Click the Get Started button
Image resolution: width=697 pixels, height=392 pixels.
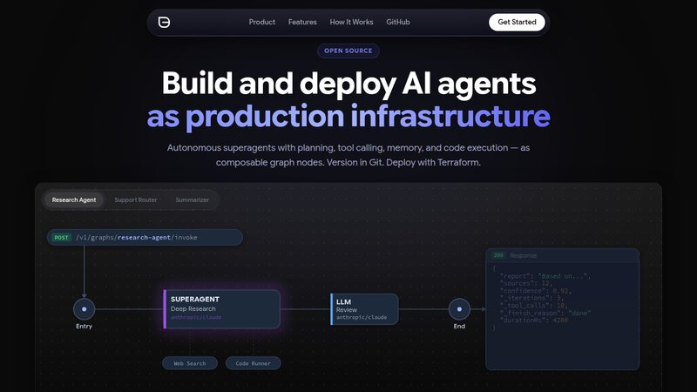click(517, 23)
